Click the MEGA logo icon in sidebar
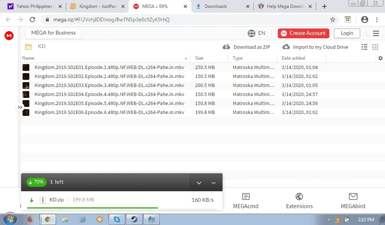Screen dimensions: 385x225 (x=9, y=36)
